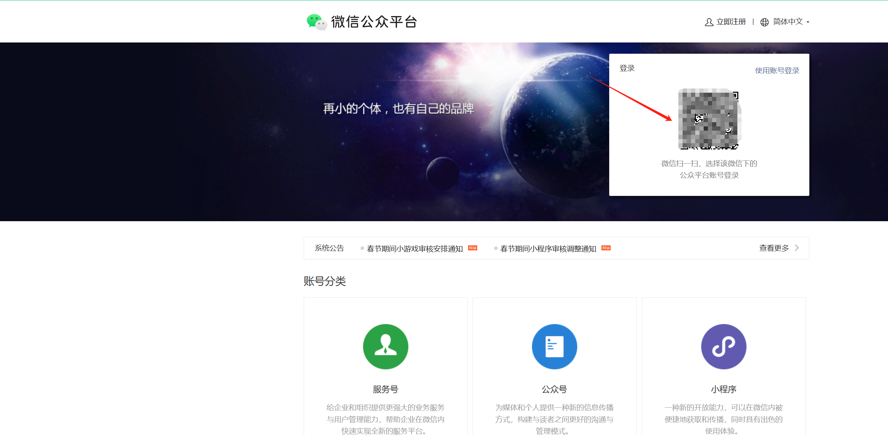Click the 微信扫一扫 login instruction text

pos(709,169)
